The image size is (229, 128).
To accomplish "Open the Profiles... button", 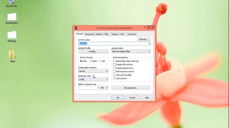I will pos(93,52).
